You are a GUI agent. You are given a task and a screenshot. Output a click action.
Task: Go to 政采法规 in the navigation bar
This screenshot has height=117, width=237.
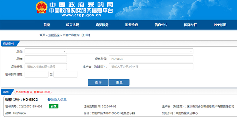(73, 25)
